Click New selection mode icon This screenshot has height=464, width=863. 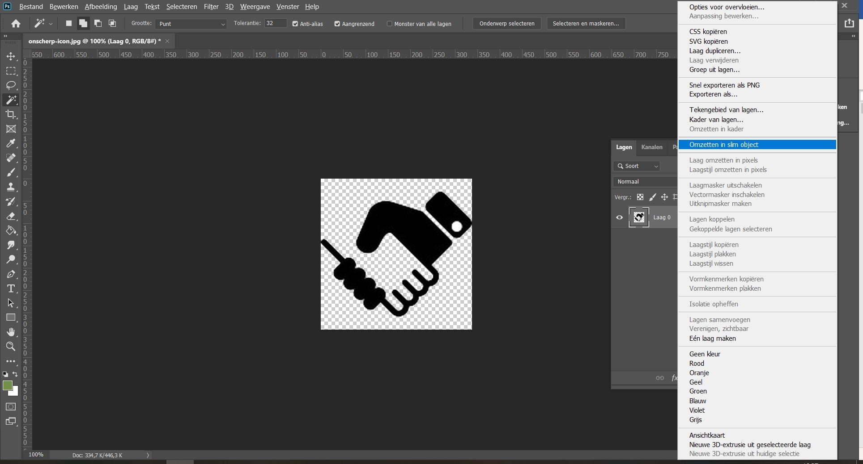pyautogui.click(x=69, y=24)
